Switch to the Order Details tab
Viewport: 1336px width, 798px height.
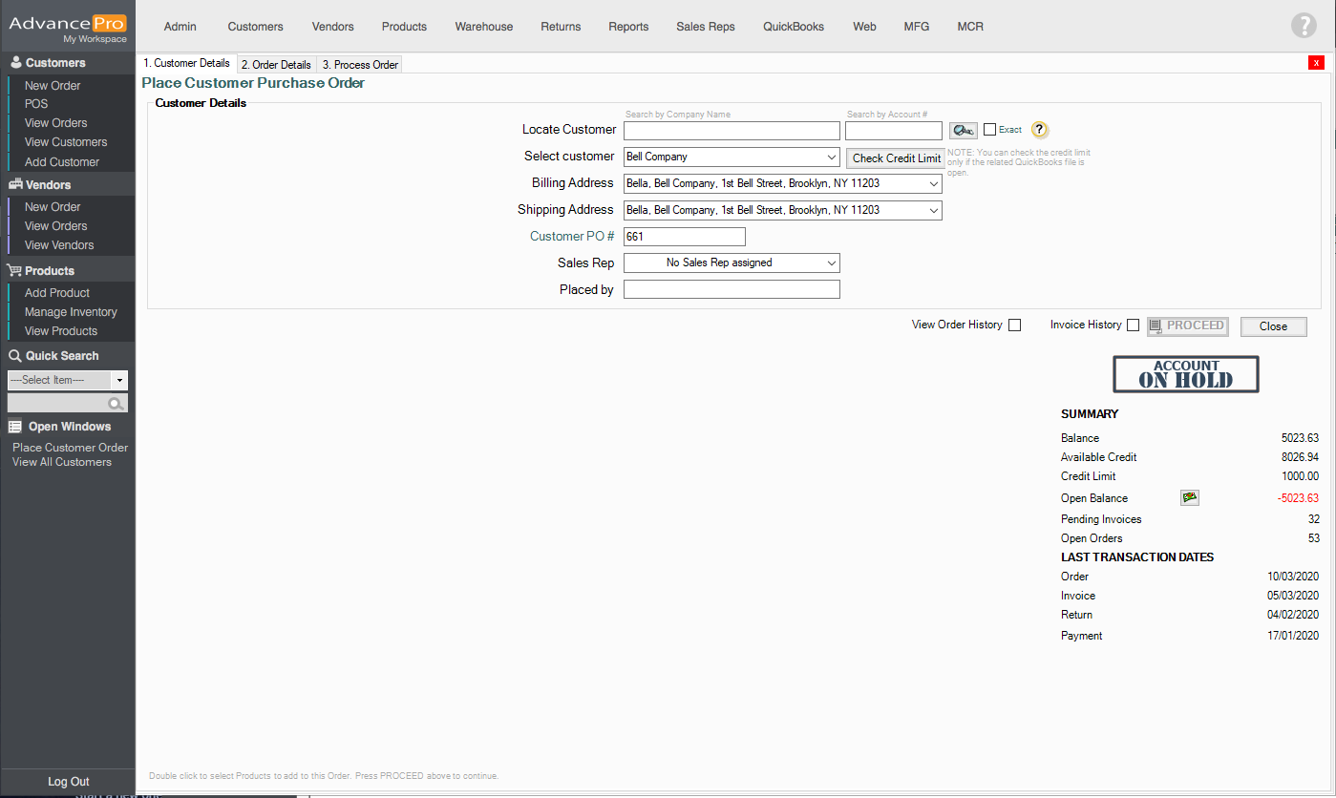[x=276, y=65]
